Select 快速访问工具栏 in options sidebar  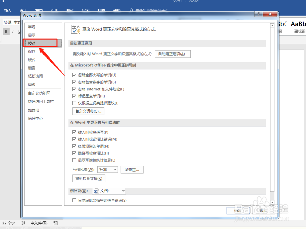(43, 102)
